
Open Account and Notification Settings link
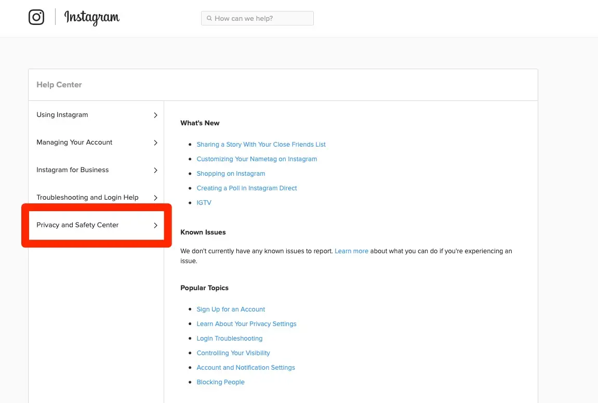coord(246,367)
